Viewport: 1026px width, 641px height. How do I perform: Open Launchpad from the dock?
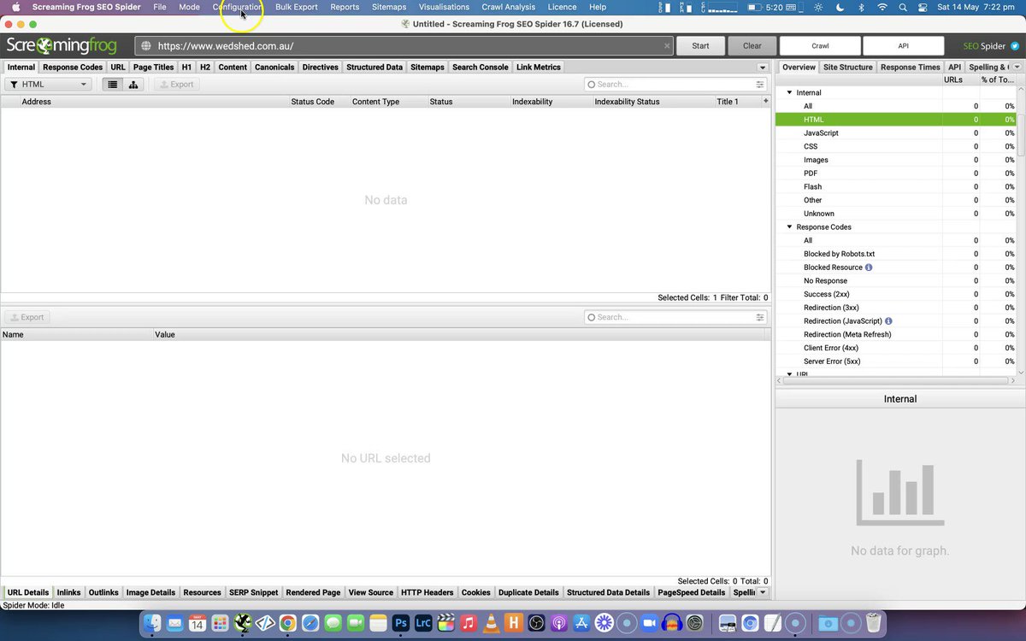pyautogui.click(x=220, y=623)
